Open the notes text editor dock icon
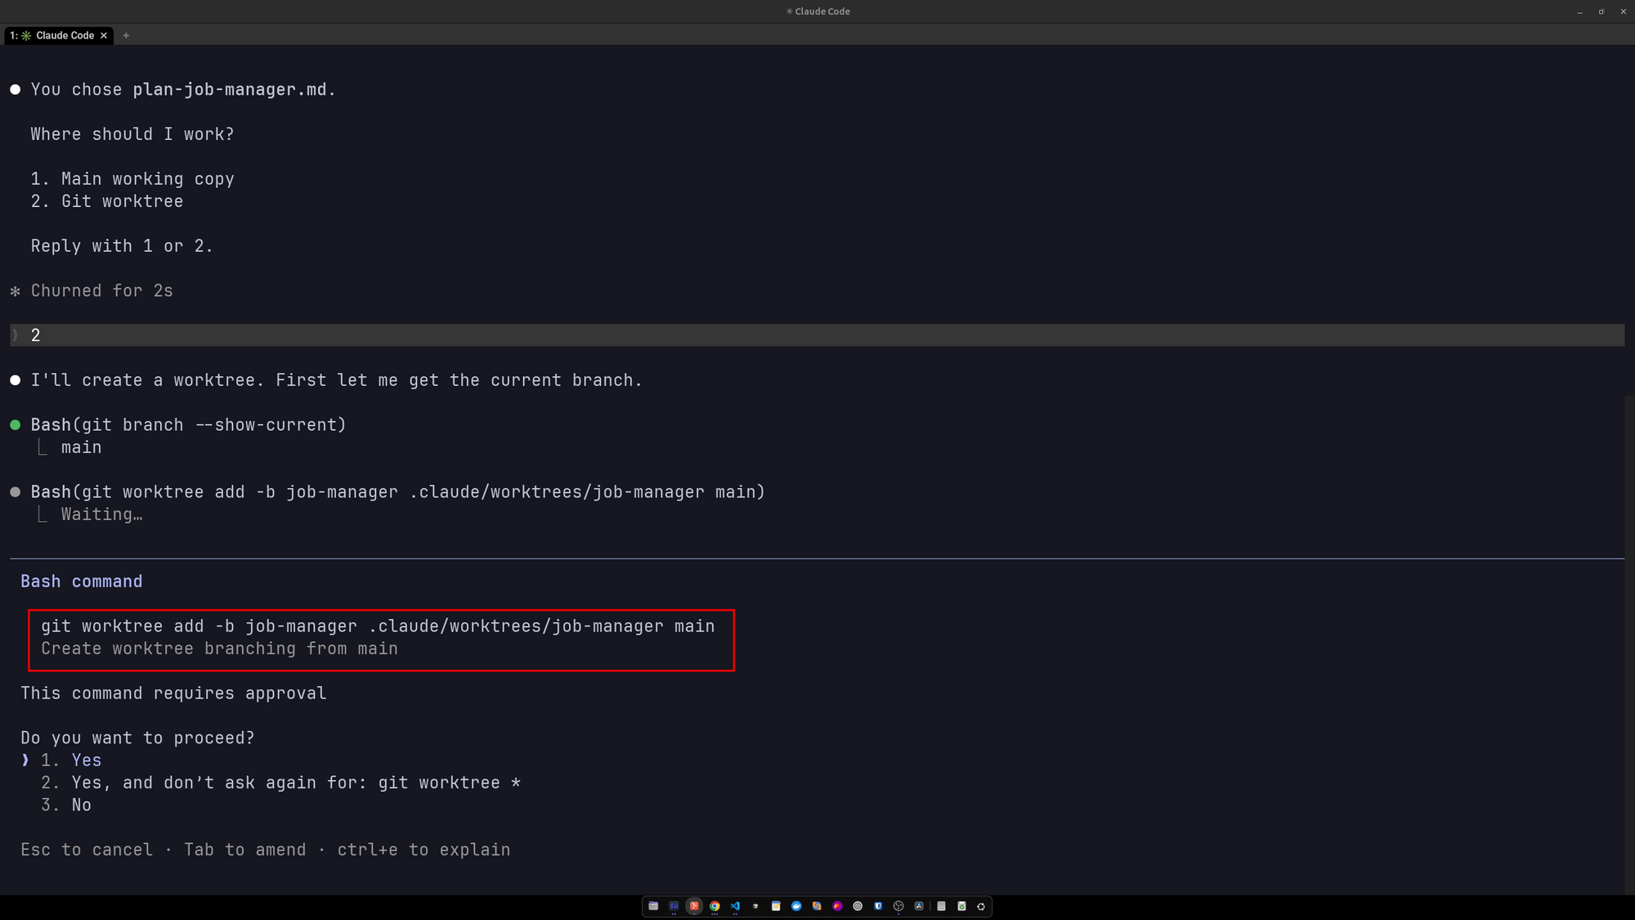This screenshot has height=920, width=1635. pos(776,906)
